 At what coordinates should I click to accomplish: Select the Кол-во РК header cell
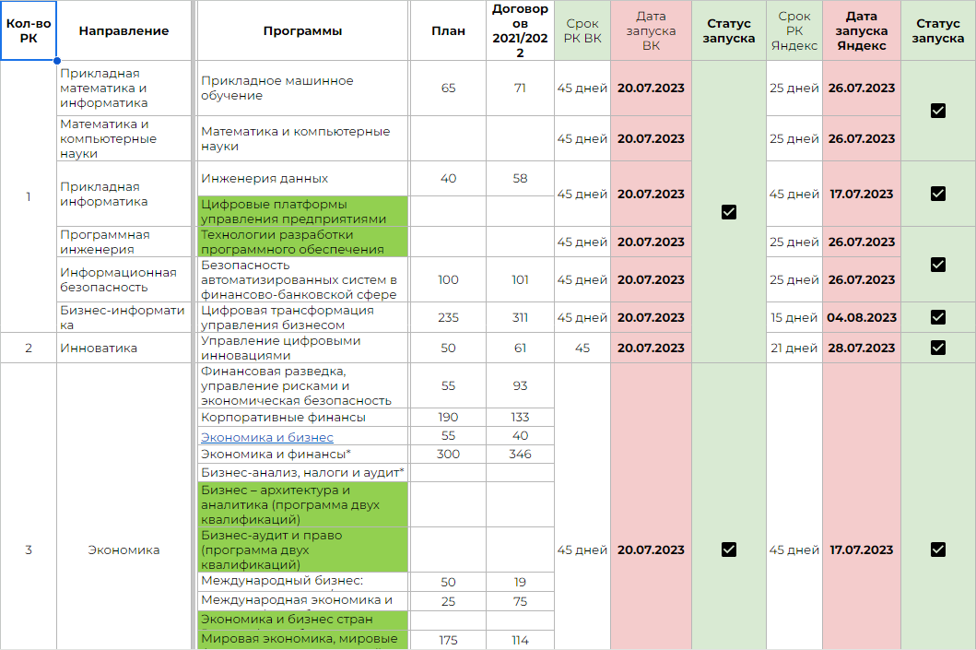pos(28,30)
